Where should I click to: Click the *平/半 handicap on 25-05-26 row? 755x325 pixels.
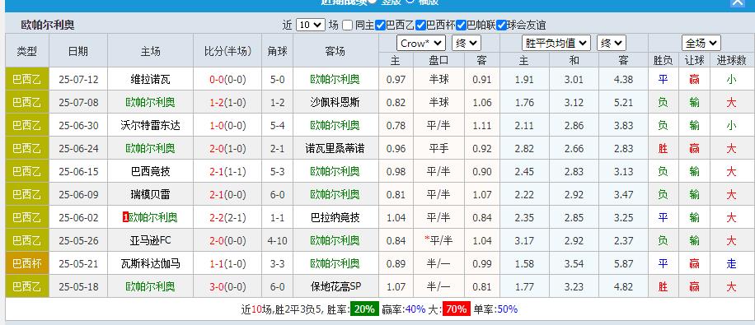coord(438,240)
